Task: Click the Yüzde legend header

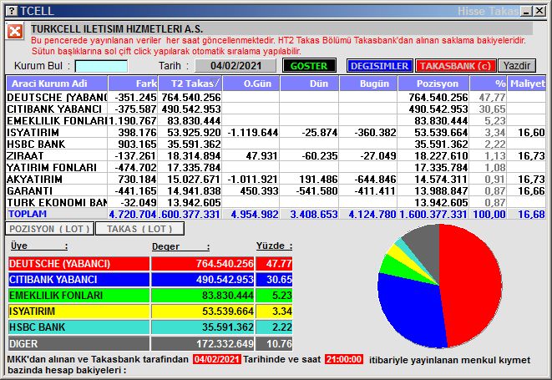Action: 274,246
